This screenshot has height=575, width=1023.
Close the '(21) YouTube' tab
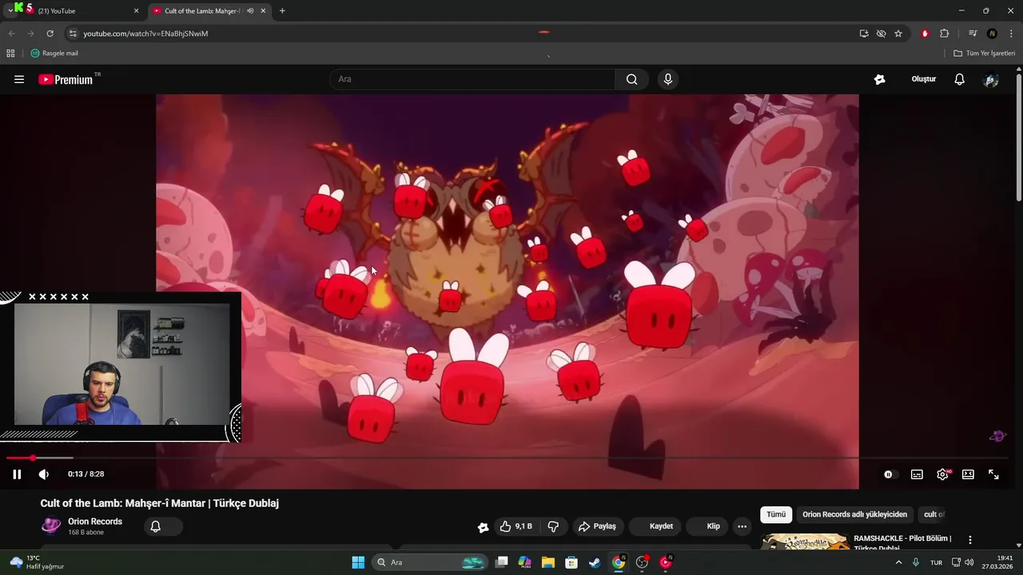tap(136, 11)
